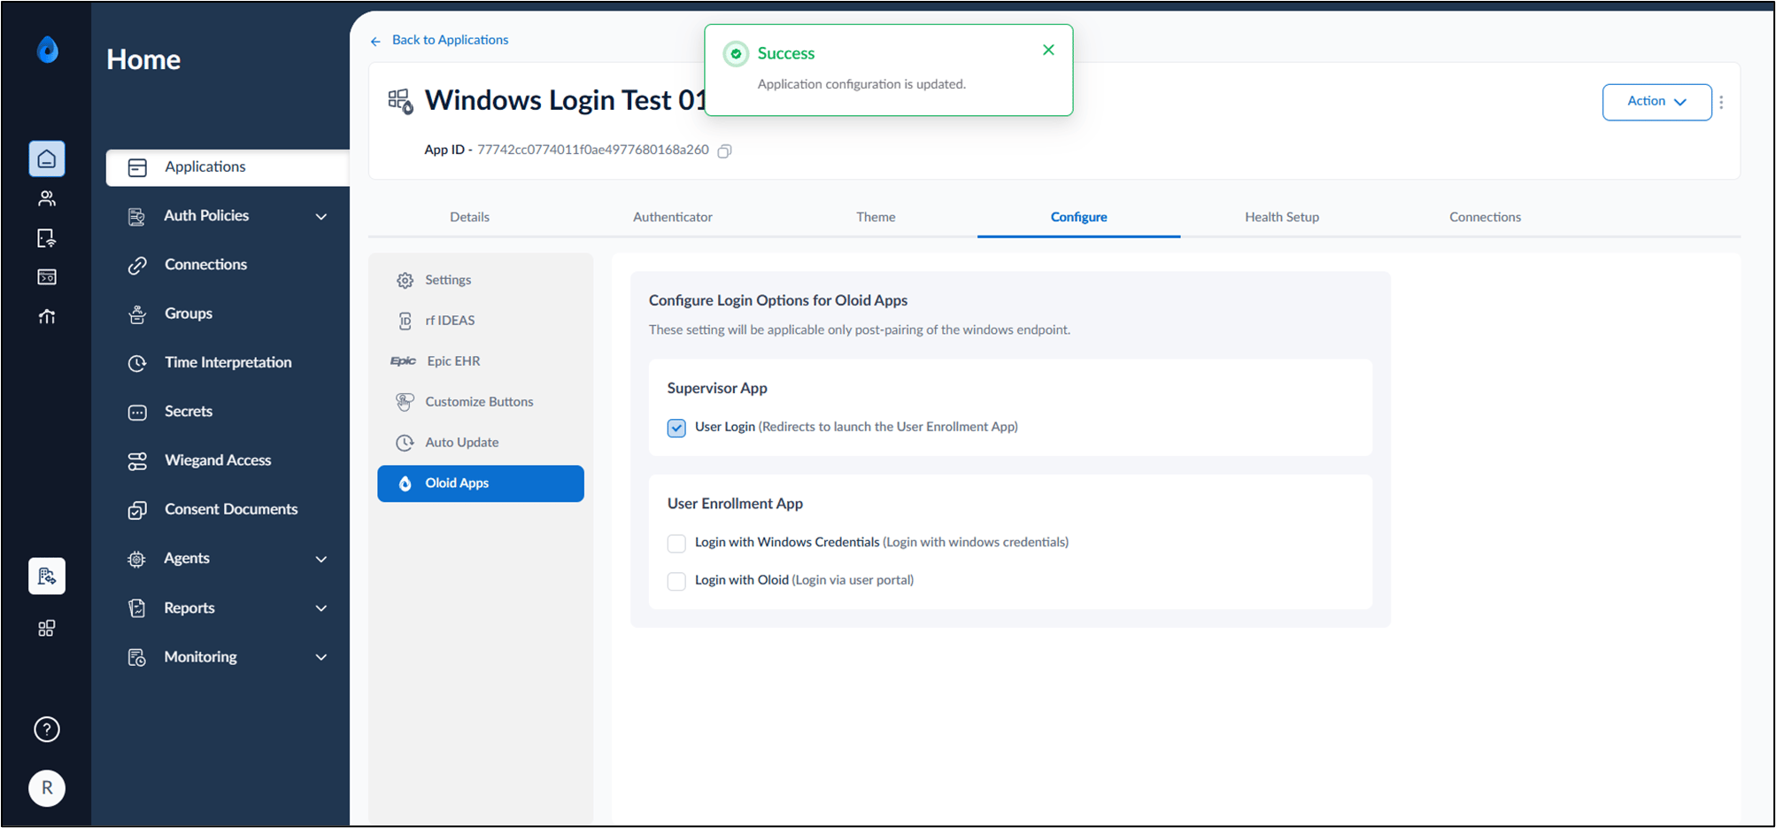This screenshot has height=828, width=1776.
Task: Switch to the Theme tab
Action: [x=876, y=217]
